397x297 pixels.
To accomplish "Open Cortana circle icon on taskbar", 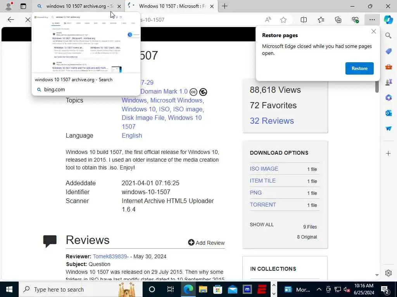I will pos(152,289).
